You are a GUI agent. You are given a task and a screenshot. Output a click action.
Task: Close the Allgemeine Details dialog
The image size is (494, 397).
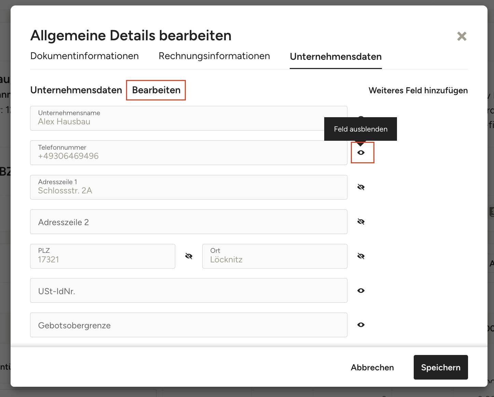[462, 36]
